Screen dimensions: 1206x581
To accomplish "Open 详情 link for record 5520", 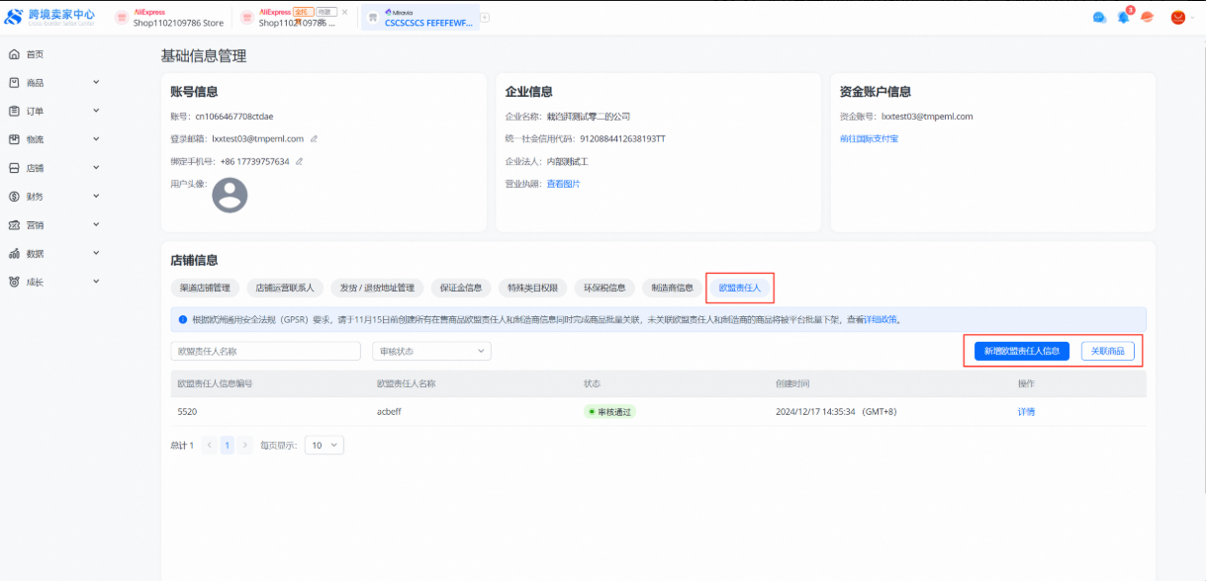I will tap(1026, 412).
